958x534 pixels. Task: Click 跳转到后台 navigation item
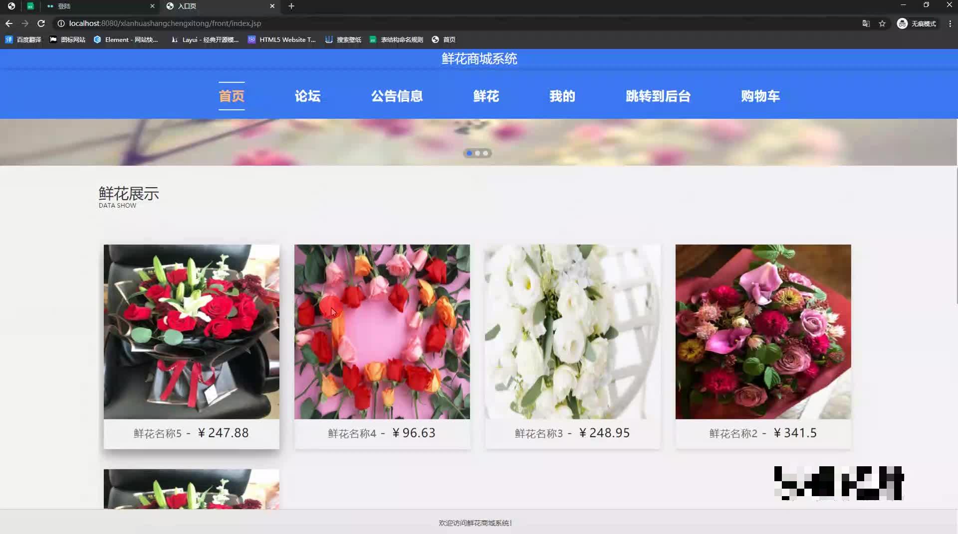658,96
